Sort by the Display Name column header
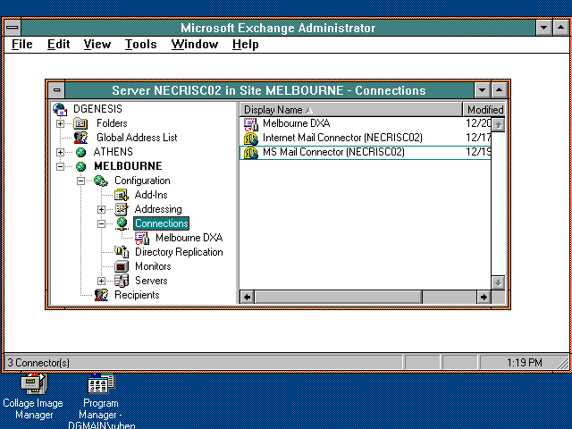Screen dimensions: 572x429 (351, 109)
